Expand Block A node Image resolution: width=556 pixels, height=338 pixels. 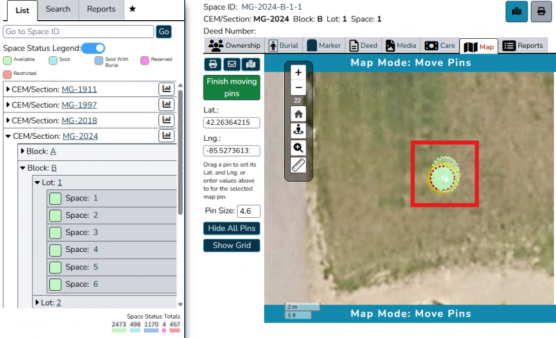23,151
